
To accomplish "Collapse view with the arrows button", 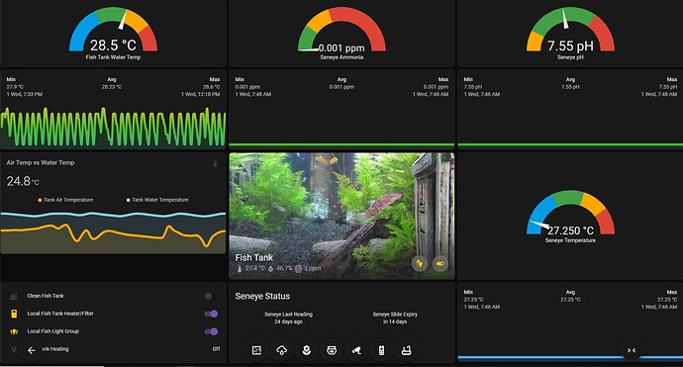I will coord(632,350).
